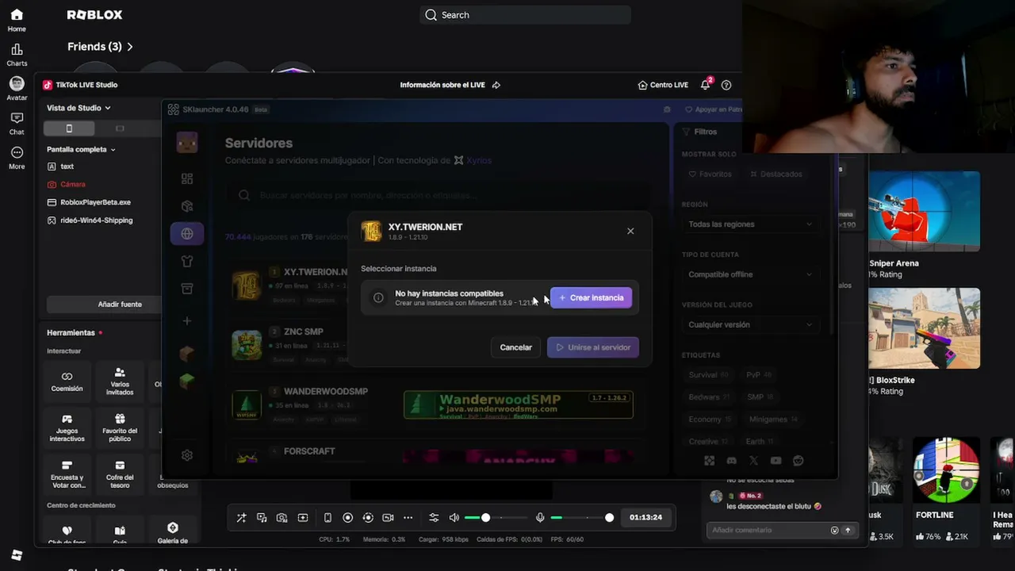The width and height of the screenshot is (1015, 571).
Task: Toggle the Economy tag filter
Action: click(709, 420)
